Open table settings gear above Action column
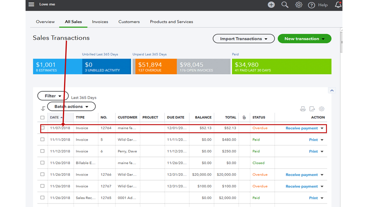Image resolution: width=368 pixels, height=207 pixels. [322, 109]
